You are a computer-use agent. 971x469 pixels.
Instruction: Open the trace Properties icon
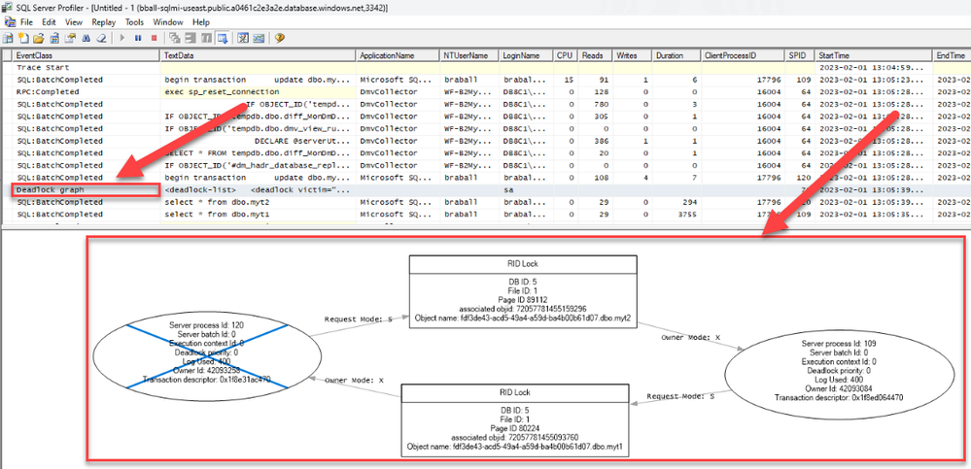tap(70, 38)
